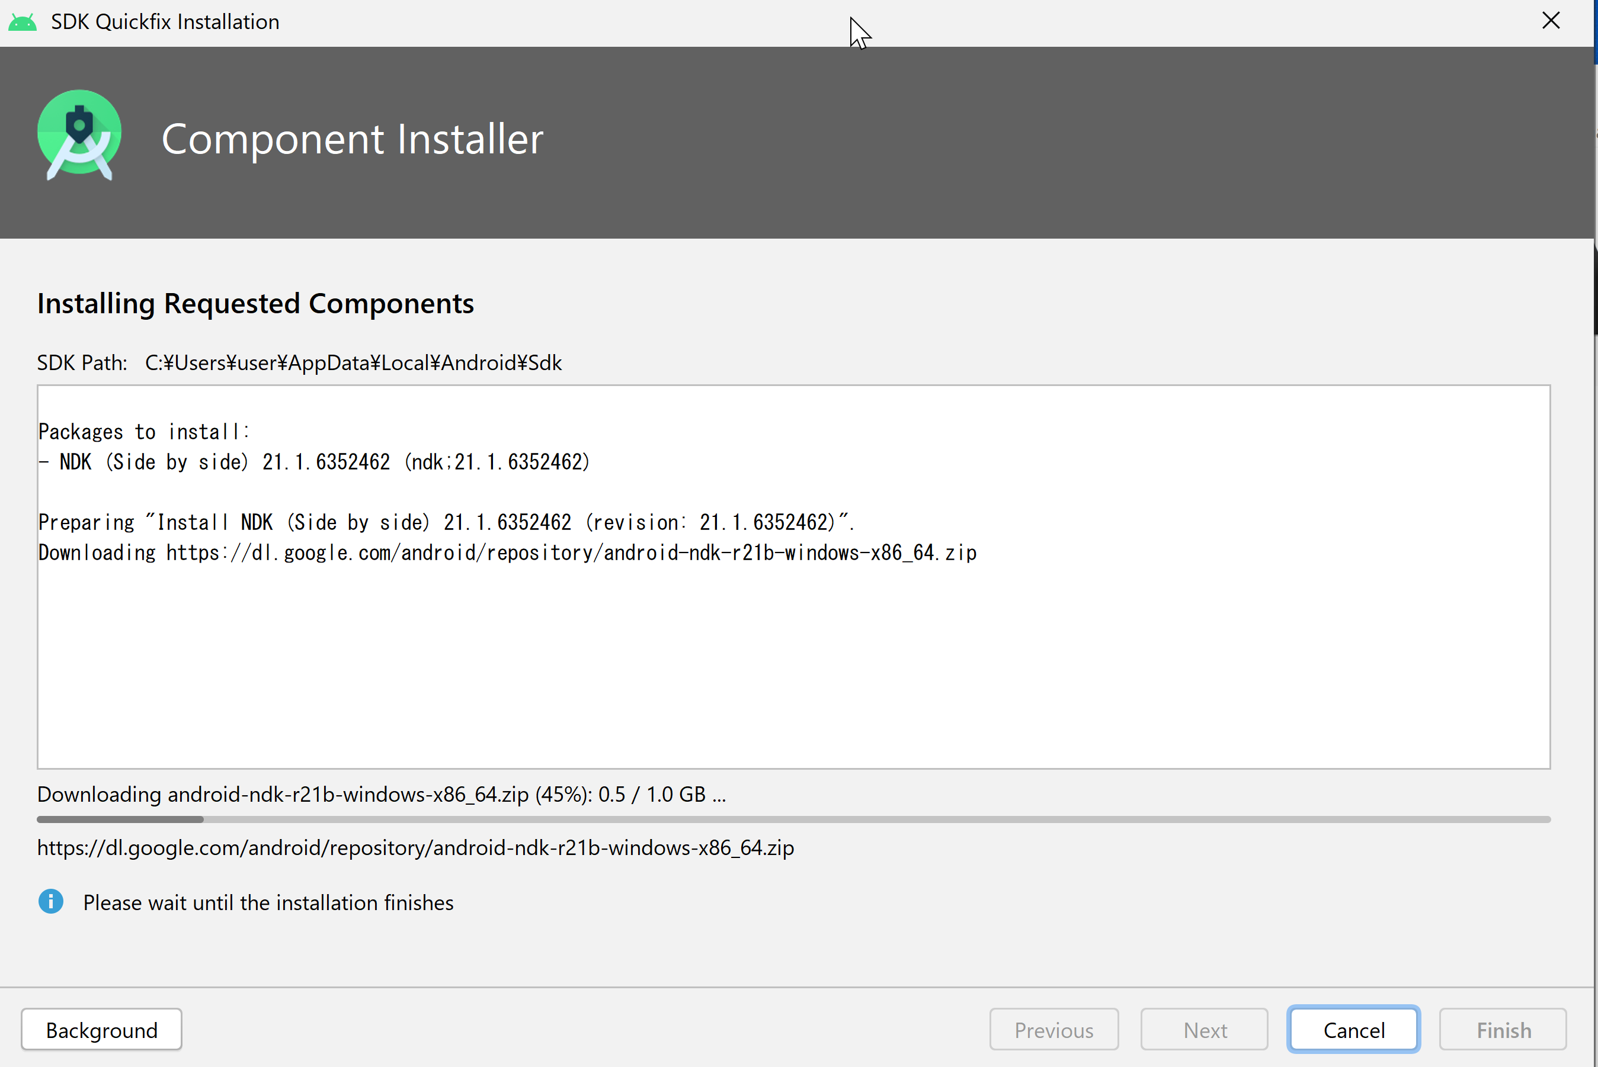The width and height of the screenshot is (1598, 1067).
Task: Click the NDK download URL link text
Action: point(416,847)
